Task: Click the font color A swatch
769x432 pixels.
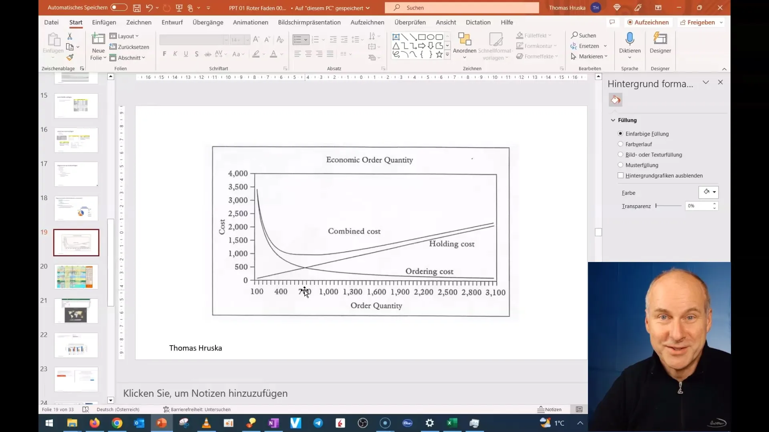Action: 274,54
